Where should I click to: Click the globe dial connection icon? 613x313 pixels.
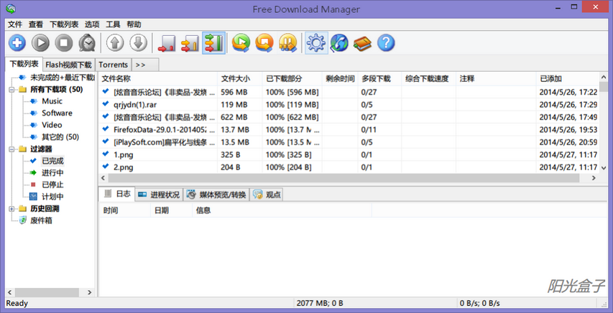[339, 43]
